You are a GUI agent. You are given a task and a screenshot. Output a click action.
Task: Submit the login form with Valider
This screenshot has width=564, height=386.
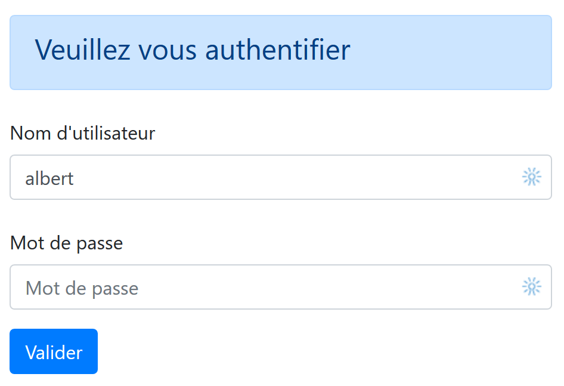click(54, 351)
